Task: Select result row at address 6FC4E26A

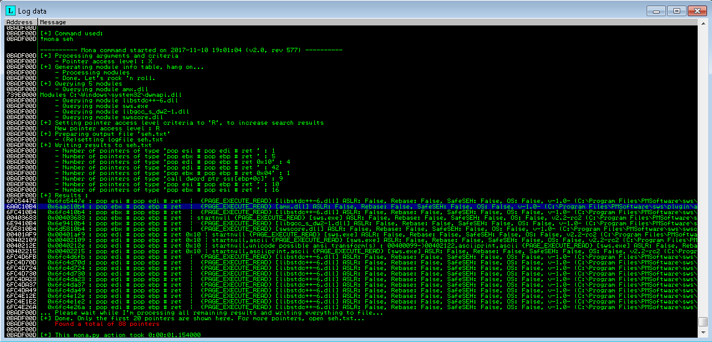Action: [x=351, y=307]
